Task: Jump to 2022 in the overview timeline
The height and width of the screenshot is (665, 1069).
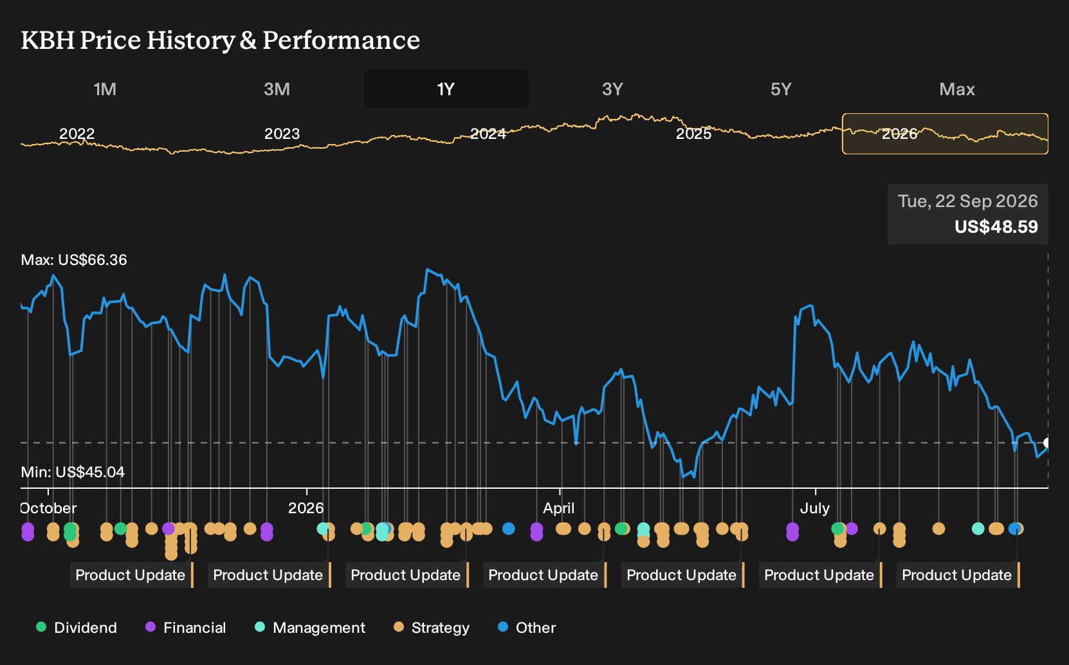Action: 77,134
